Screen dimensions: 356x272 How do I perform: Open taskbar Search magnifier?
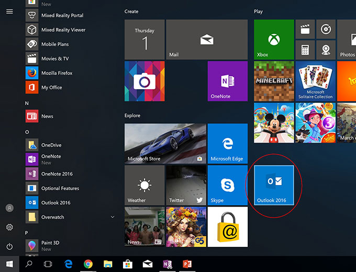point(29,264)
